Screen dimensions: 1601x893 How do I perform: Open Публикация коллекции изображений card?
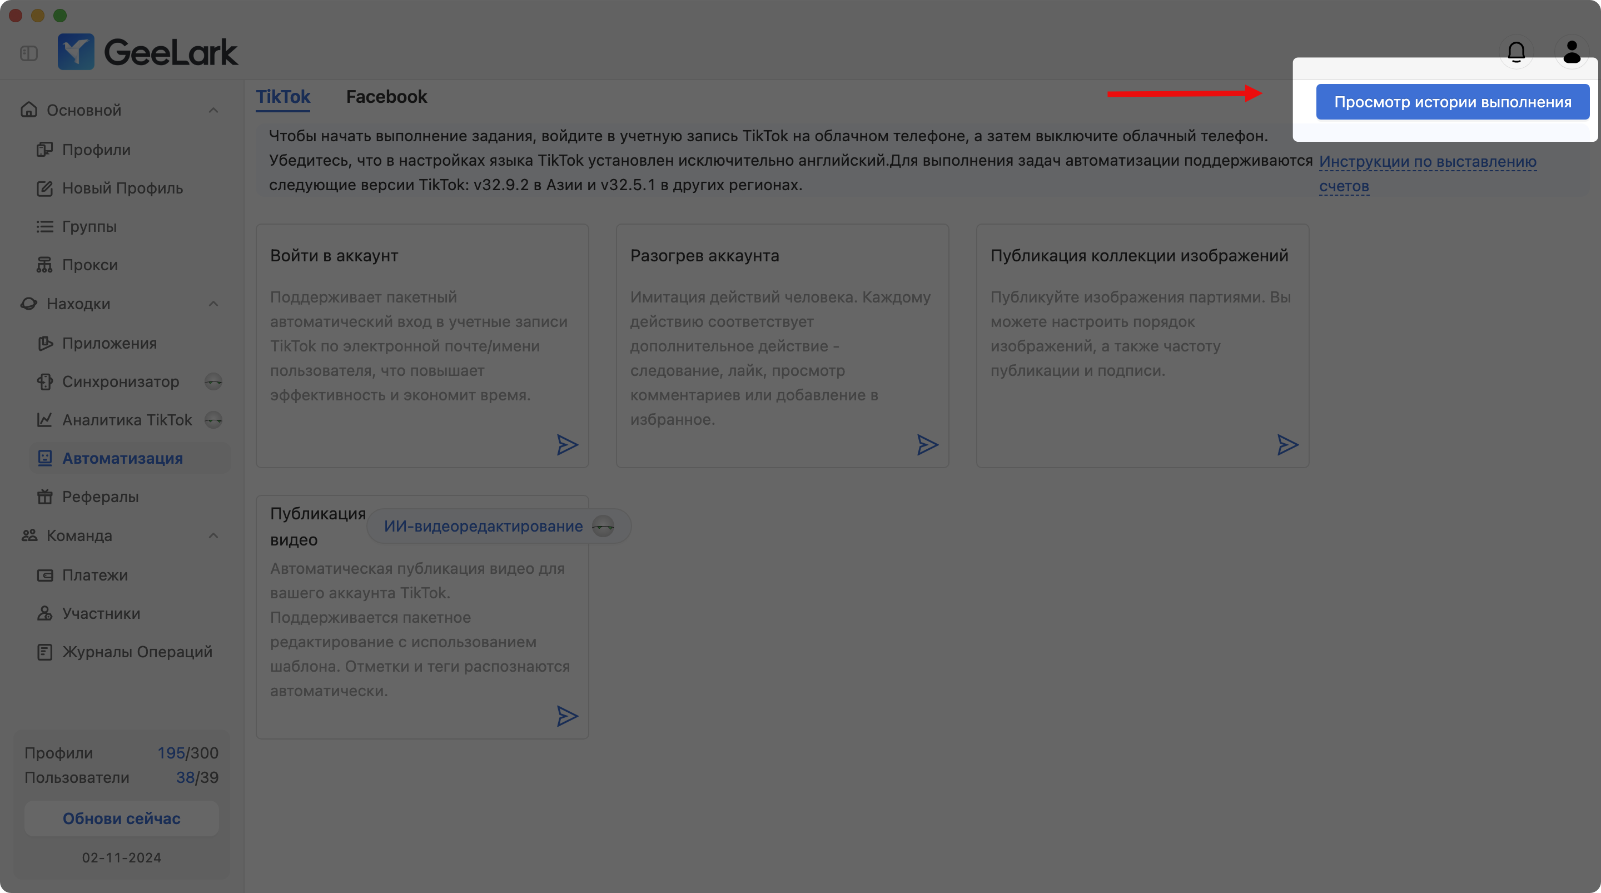1142,346
